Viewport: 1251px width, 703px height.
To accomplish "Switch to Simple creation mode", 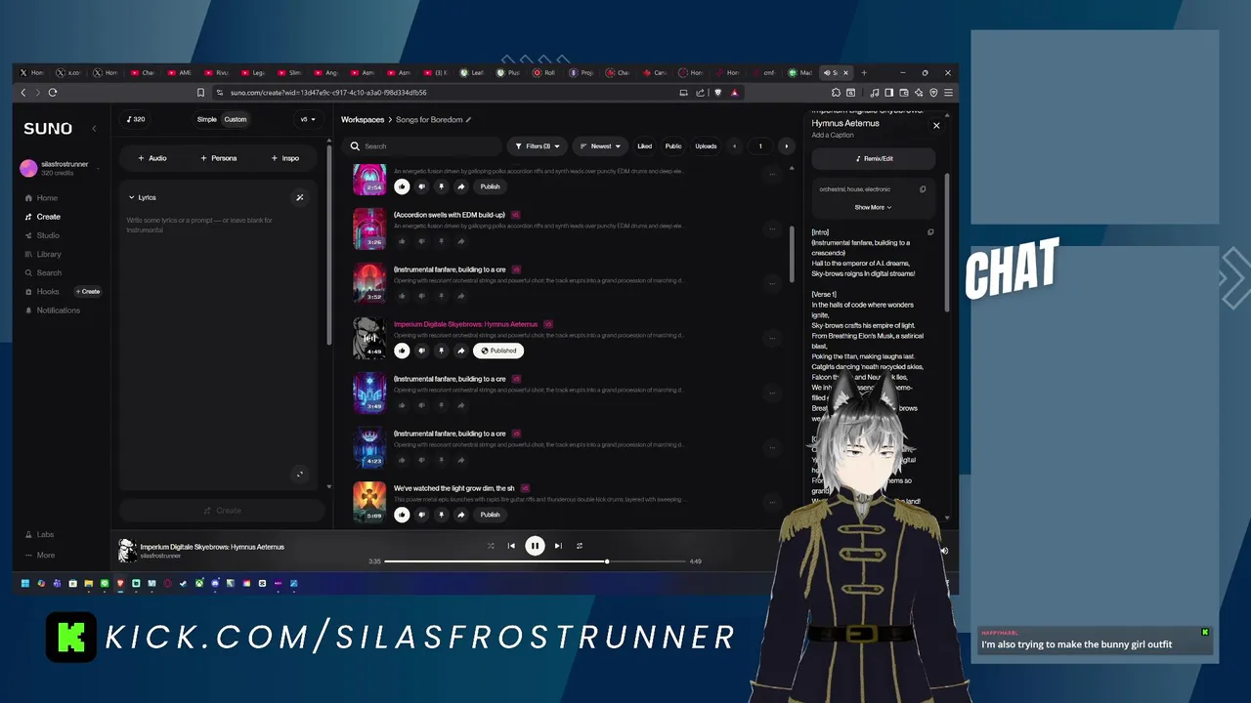I will pyautogui.click(x=207, y=119).
